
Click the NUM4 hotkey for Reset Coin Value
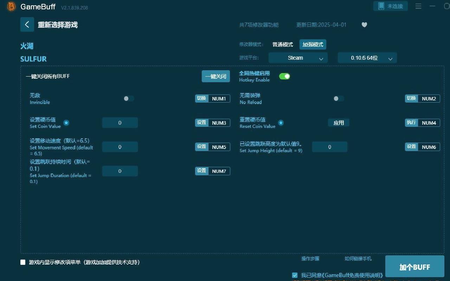point(429,123)
